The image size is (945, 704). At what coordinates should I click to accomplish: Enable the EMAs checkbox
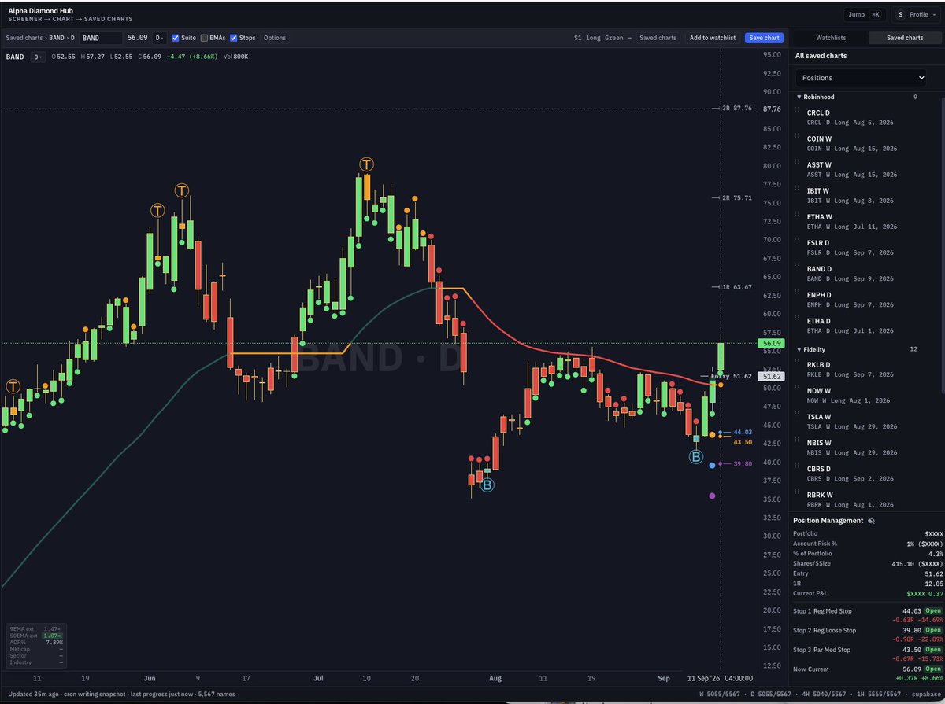click(205, 38)
